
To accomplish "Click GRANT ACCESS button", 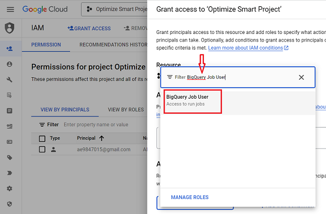I will click(x=89, y=28).
